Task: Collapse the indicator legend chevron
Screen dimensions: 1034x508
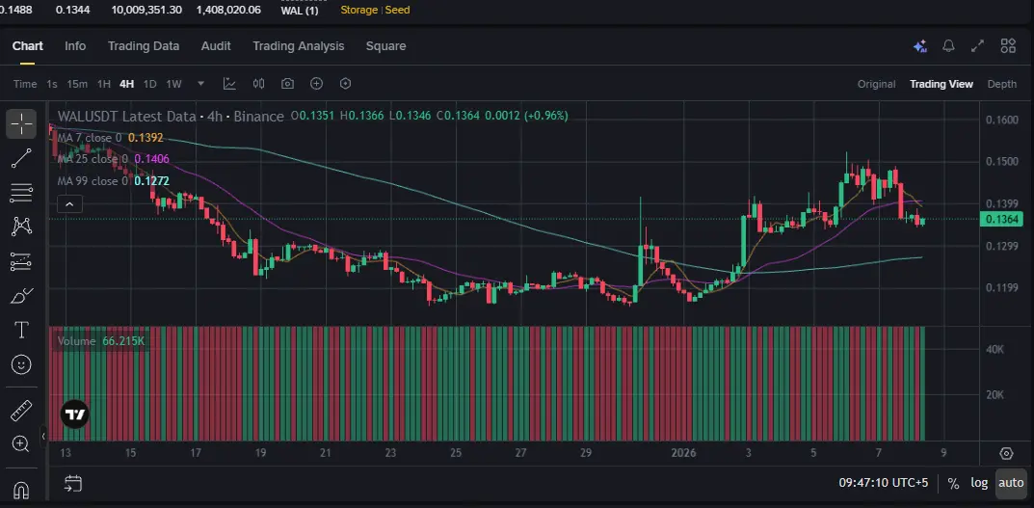Action: [x=69, y=203]
